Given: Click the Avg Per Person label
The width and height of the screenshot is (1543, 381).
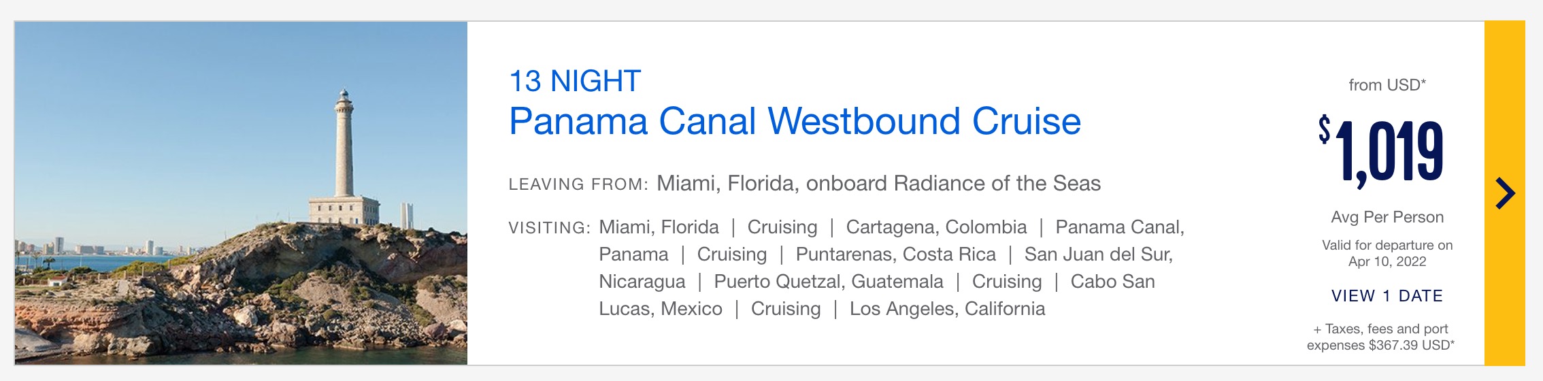Looking at the screenshot, I should [1387, 217].
